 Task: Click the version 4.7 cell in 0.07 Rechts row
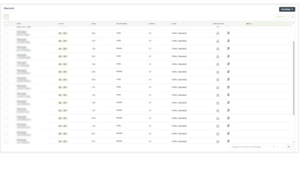(150, 141)
